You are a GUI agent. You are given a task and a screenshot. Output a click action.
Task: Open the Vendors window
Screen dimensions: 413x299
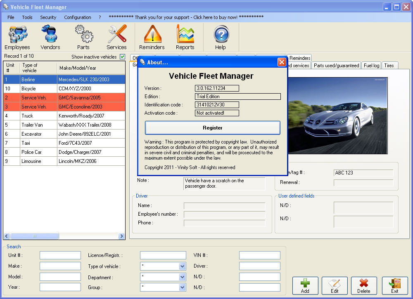[x=50, y=37]
